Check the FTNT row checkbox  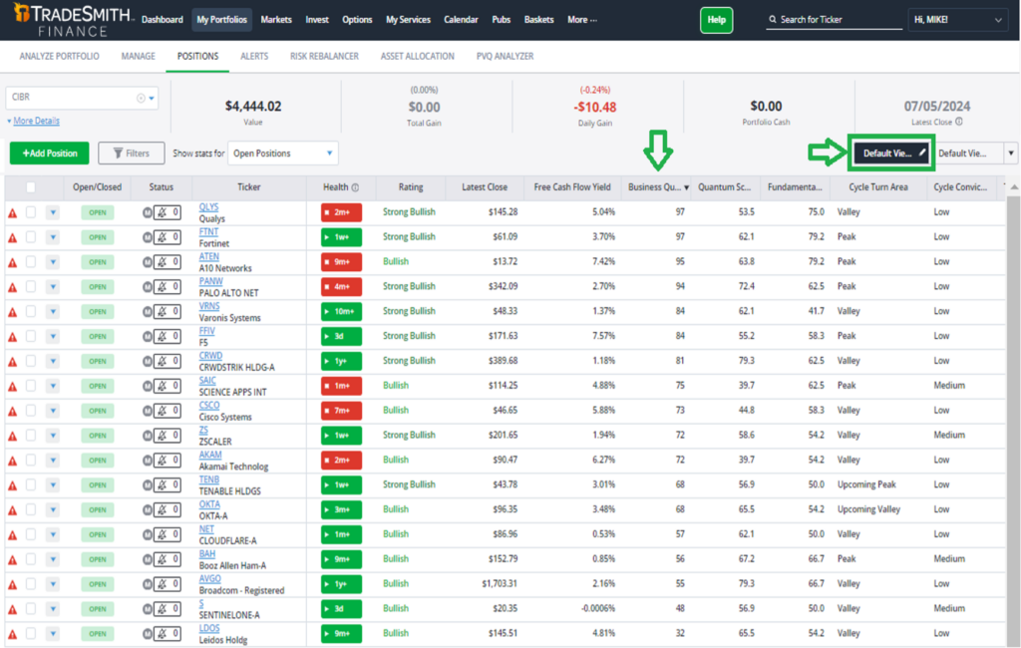(31, 237)
